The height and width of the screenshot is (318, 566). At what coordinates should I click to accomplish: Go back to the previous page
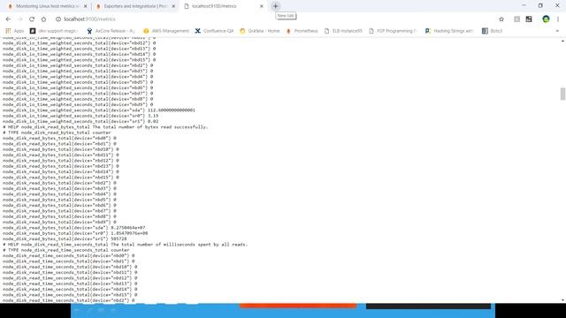coord(8,19)
